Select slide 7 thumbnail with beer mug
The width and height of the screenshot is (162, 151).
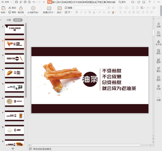tap(15, 116)
